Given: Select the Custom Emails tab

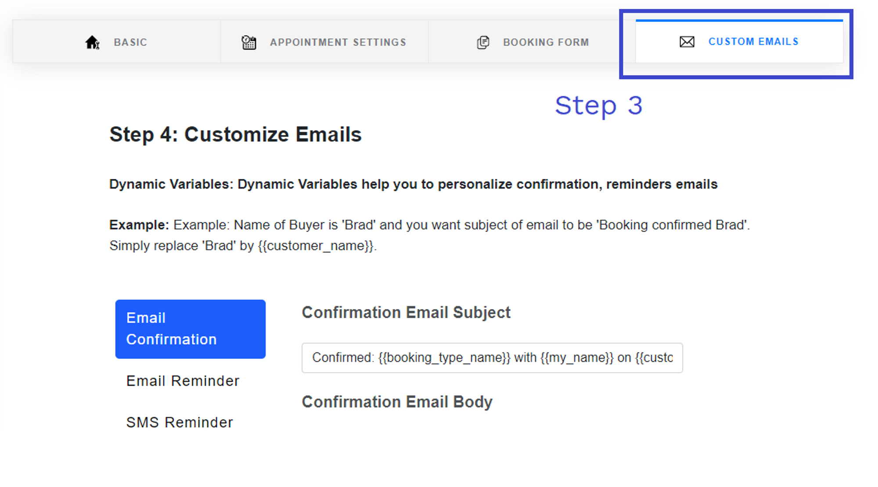Looking at the screenshot, I should (x=739, y=42).
